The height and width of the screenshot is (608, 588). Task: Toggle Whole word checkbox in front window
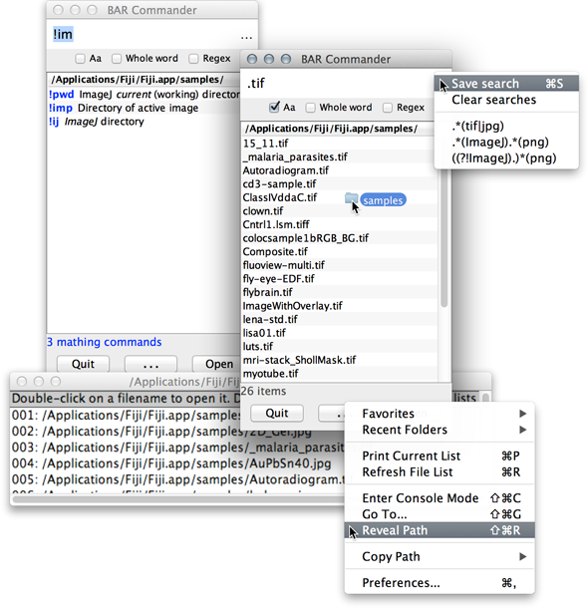[311, 108]
